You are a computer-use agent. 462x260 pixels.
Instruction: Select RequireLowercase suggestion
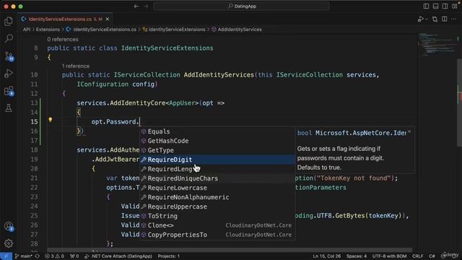(217, 188)
